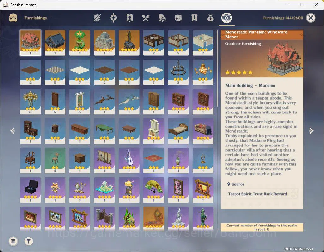Select the white arched door furnishing
Screen dimensions: 324x252
pos(80,101)
